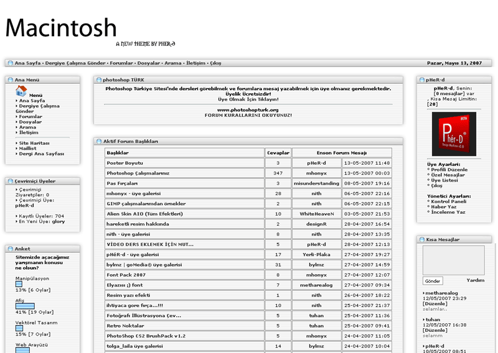
Task: Click the www.photoshopturk.org link
Action: click(x=248, y=110)
